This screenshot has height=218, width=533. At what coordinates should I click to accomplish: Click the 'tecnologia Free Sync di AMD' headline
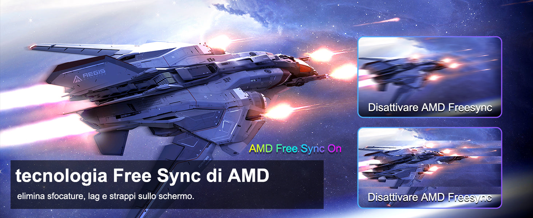click(142, 176)
